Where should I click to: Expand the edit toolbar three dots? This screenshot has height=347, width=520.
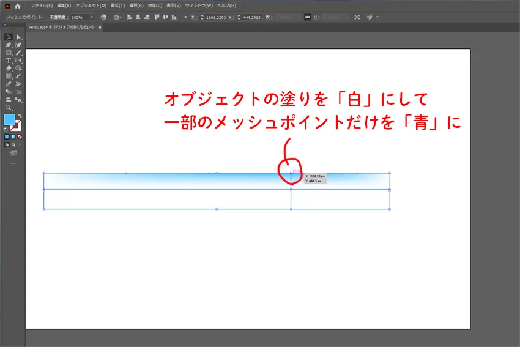click(x=13, y=163)
